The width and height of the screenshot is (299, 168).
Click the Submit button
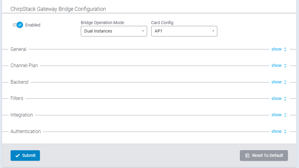coord(25,155)
